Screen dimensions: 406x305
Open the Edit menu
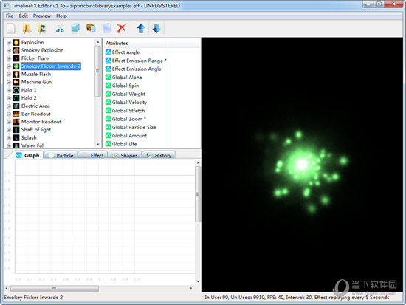(x=24, y=16)
